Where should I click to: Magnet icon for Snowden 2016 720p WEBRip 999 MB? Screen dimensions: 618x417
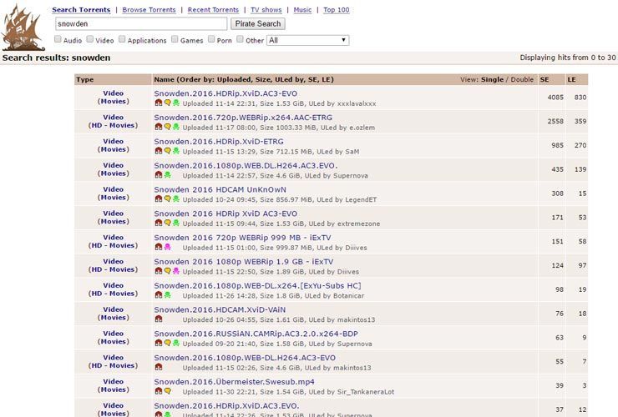[159, 247]
